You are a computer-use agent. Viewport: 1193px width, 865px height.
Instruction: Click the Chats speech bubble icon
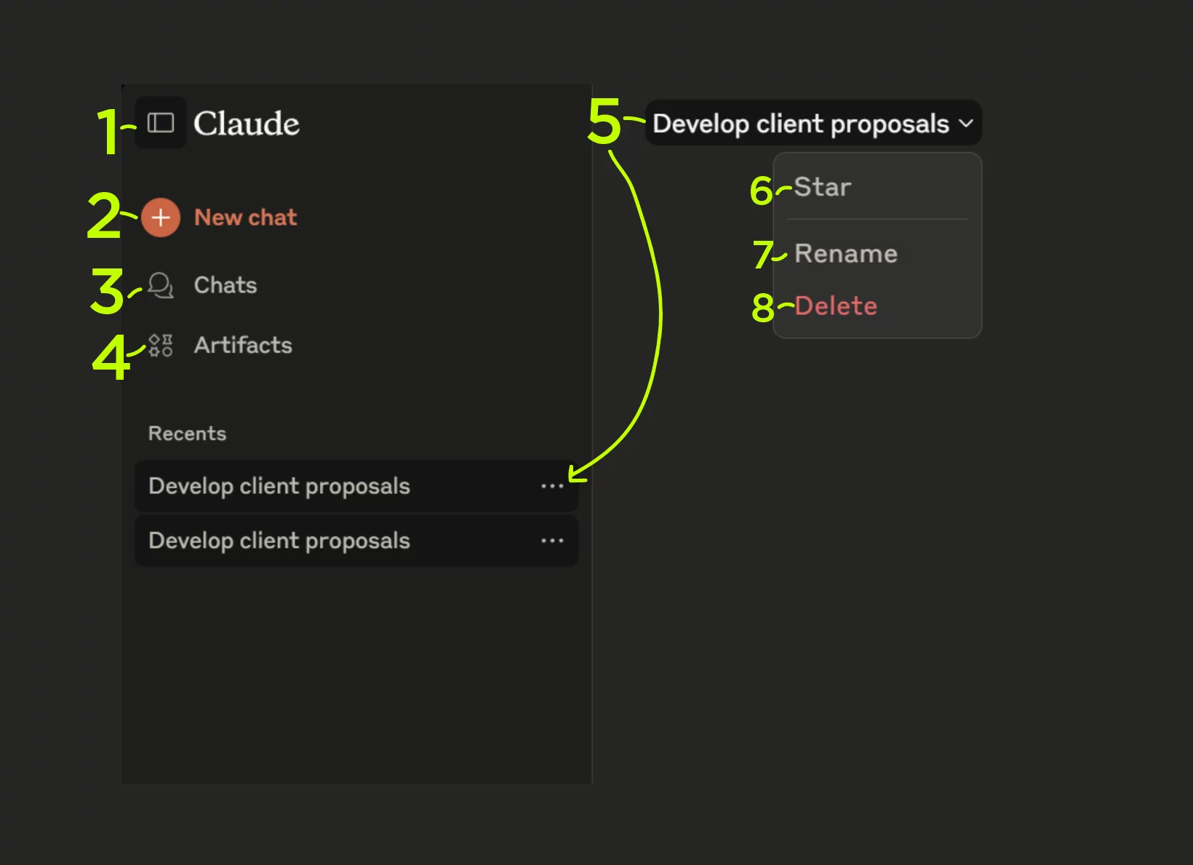pos(161,285)
